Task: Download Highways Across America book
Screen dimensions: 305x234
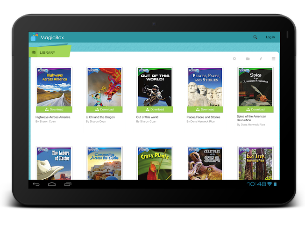Action: (x=54, y=110)
